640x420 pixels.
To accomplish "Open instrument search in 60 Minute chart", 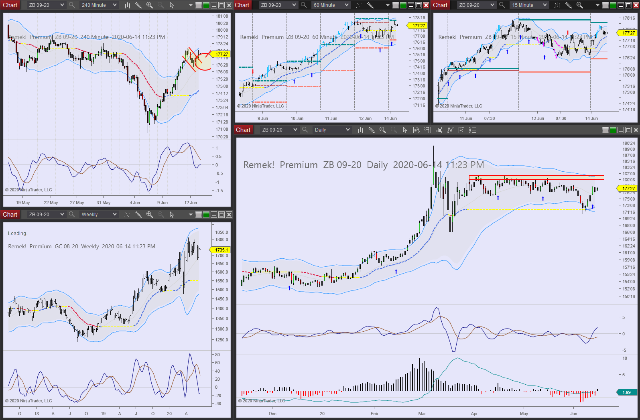I will (304, 5).
